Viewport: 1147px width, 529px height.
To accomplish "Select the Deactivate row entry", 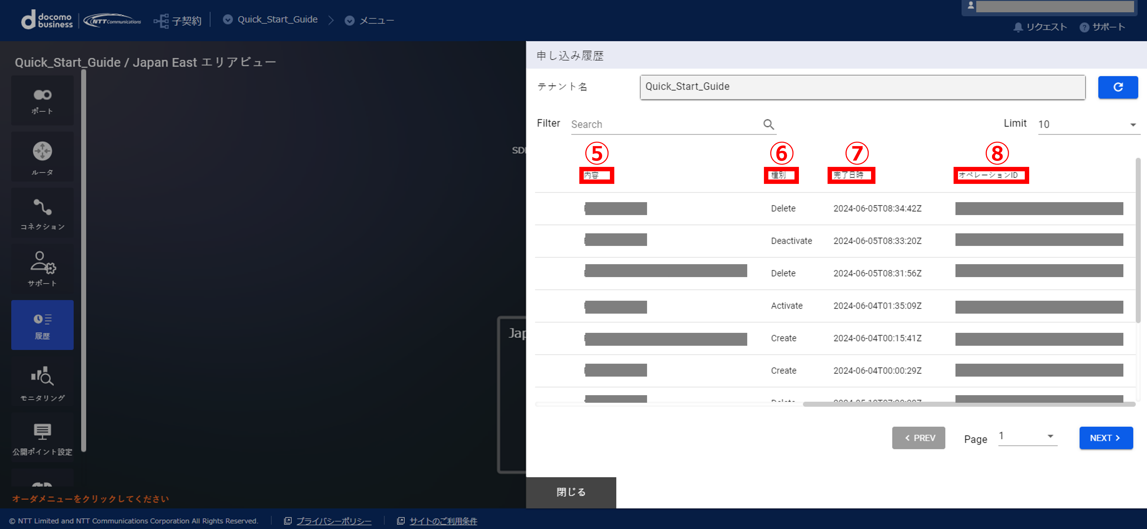I will (835, 241).
